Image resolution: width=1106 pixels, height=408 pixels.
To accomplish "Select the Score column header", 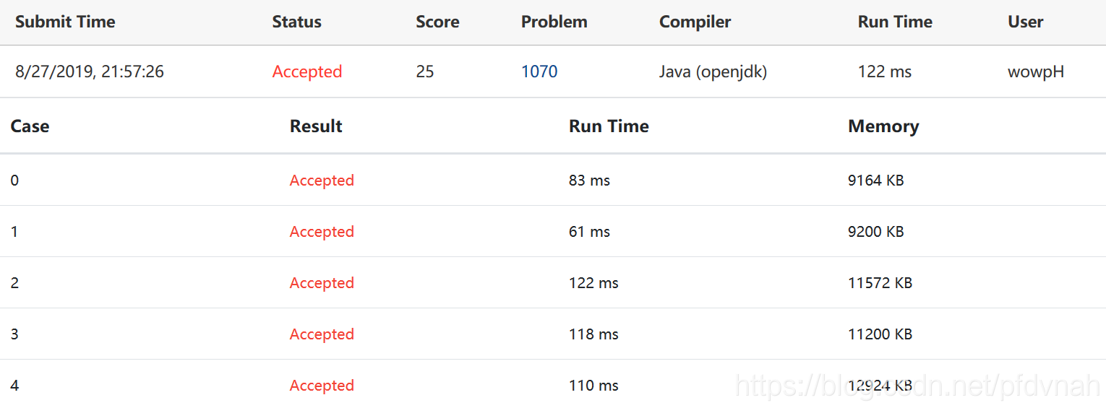I will coord(437,22).
